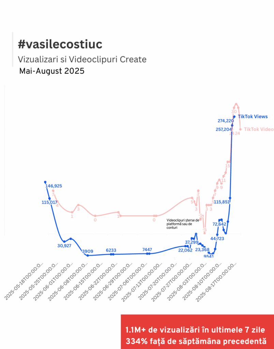The image size is (274, 349).
Task: Select the 146,925 views data label
Action: [x=54, y=186]
